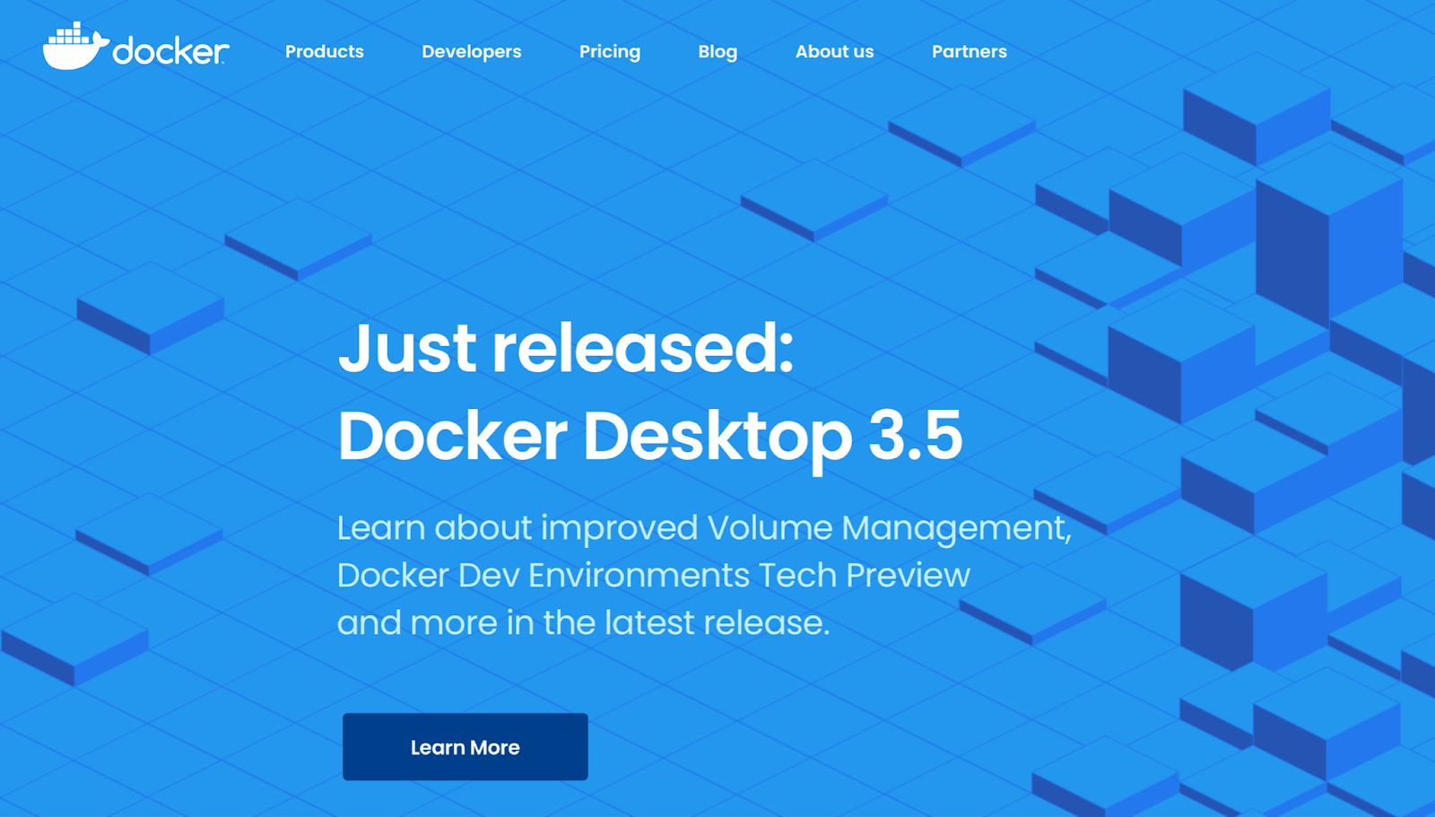Go to the Pricing page
This screenshot has width=1435, height=817.
(610, 52)
